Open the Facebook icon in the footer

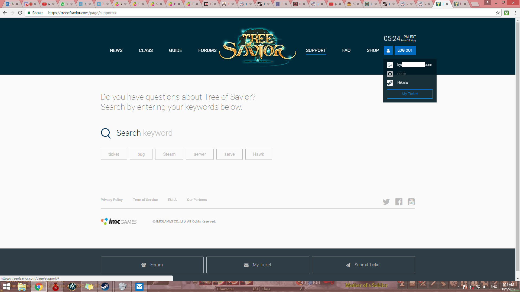[x=399, y=202]
